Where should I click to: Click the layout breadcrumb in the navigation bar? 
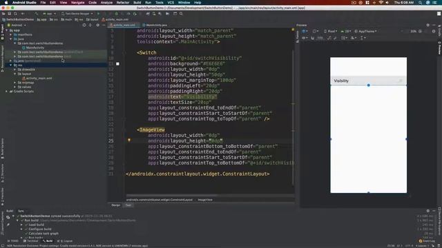pyautogui.click(x=93, y=19)
